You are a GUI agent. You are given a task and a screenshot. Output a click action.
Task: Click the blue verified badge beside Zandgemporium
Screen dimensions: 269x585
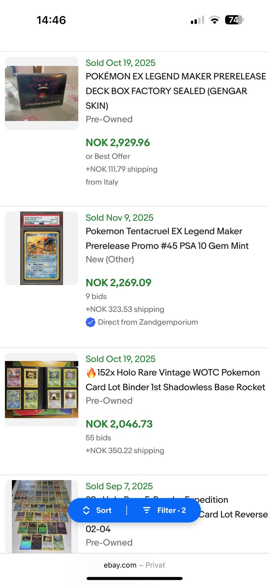pyautogui.click(x=90, y=322)
